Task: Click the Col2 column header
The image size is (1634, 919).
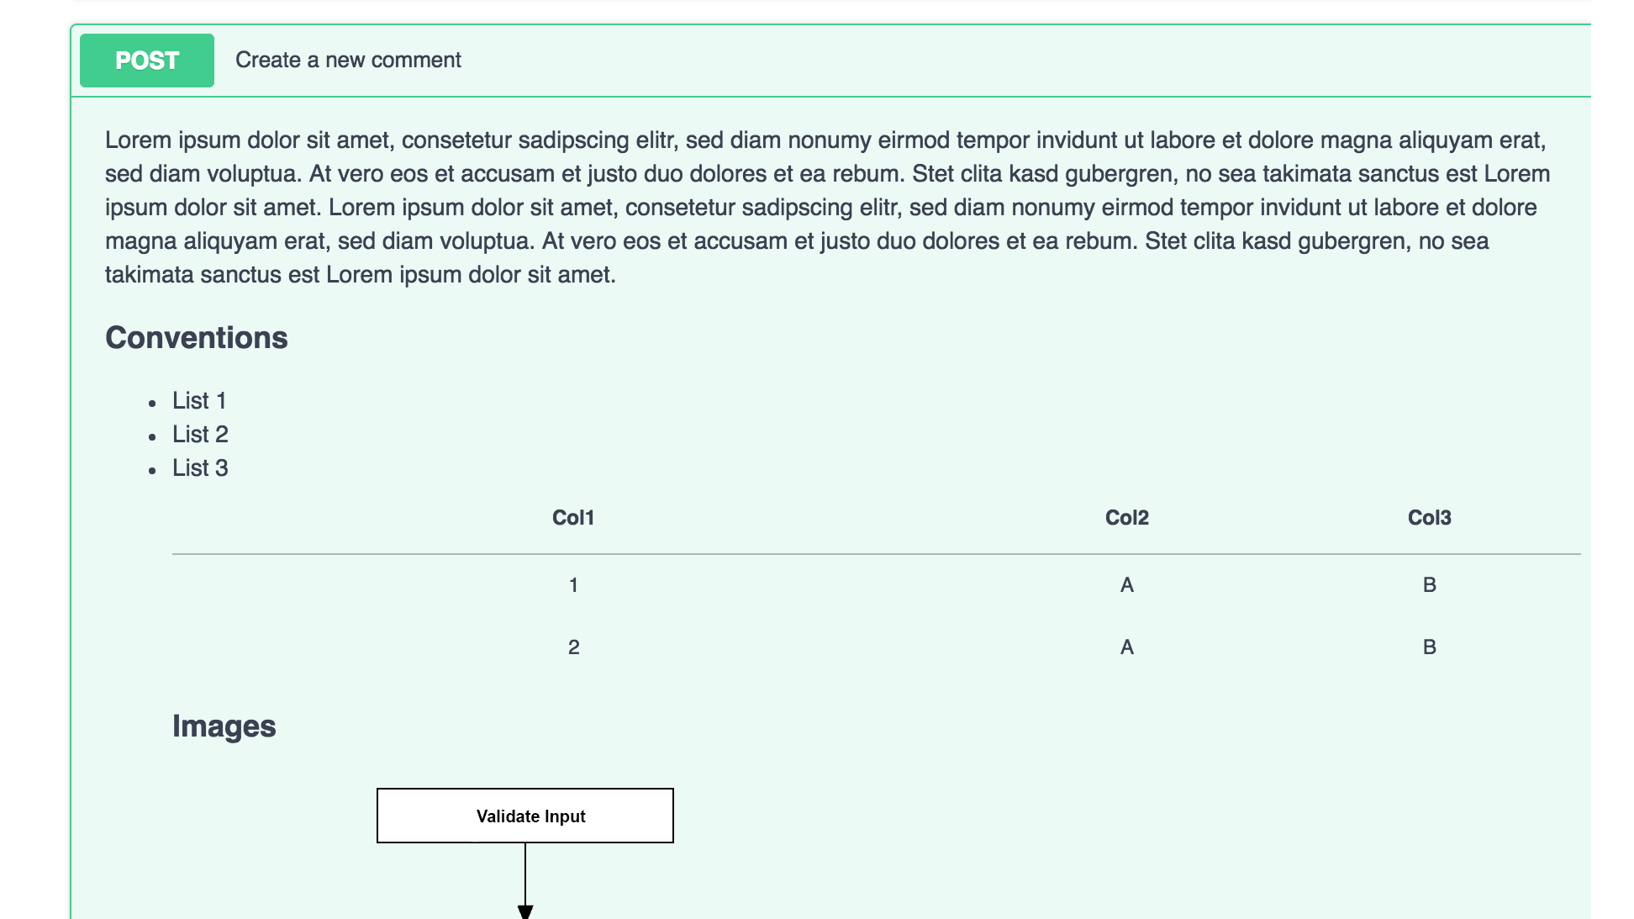Action: (1126, 518)
